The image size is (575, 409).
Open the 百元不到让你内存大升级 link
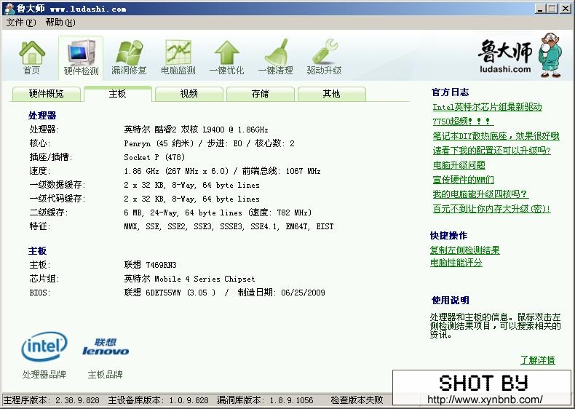point(491,209)
